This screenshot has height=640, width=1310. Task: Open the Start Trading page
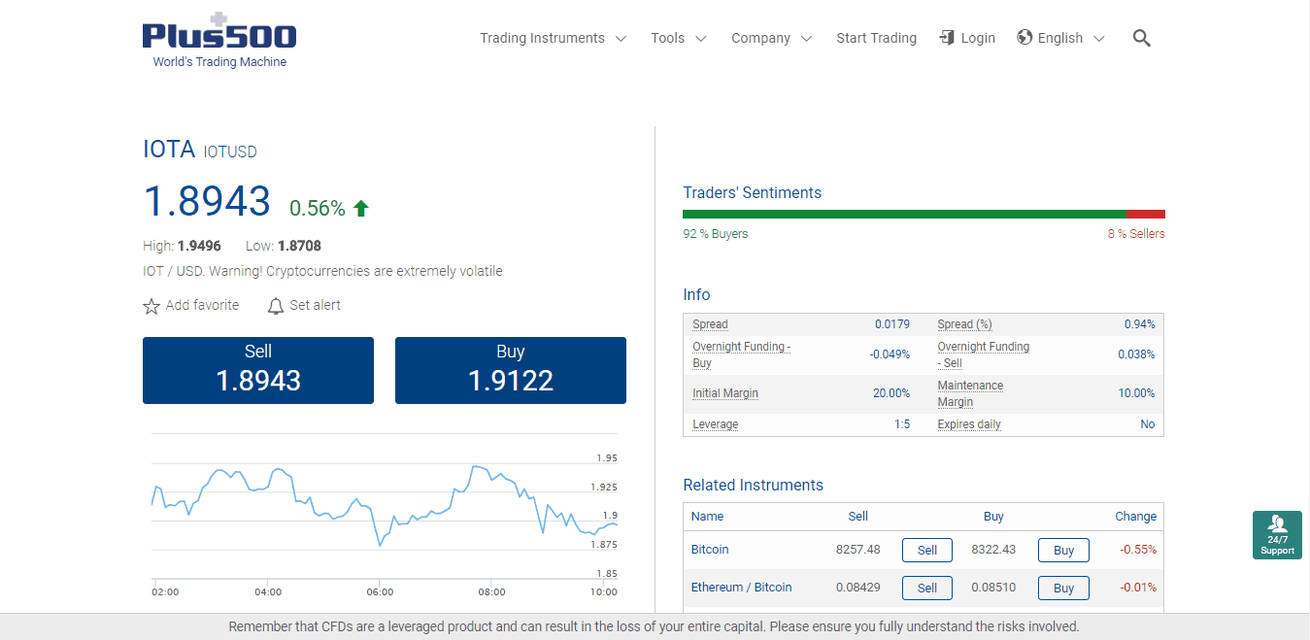click(x=876, y=38)
